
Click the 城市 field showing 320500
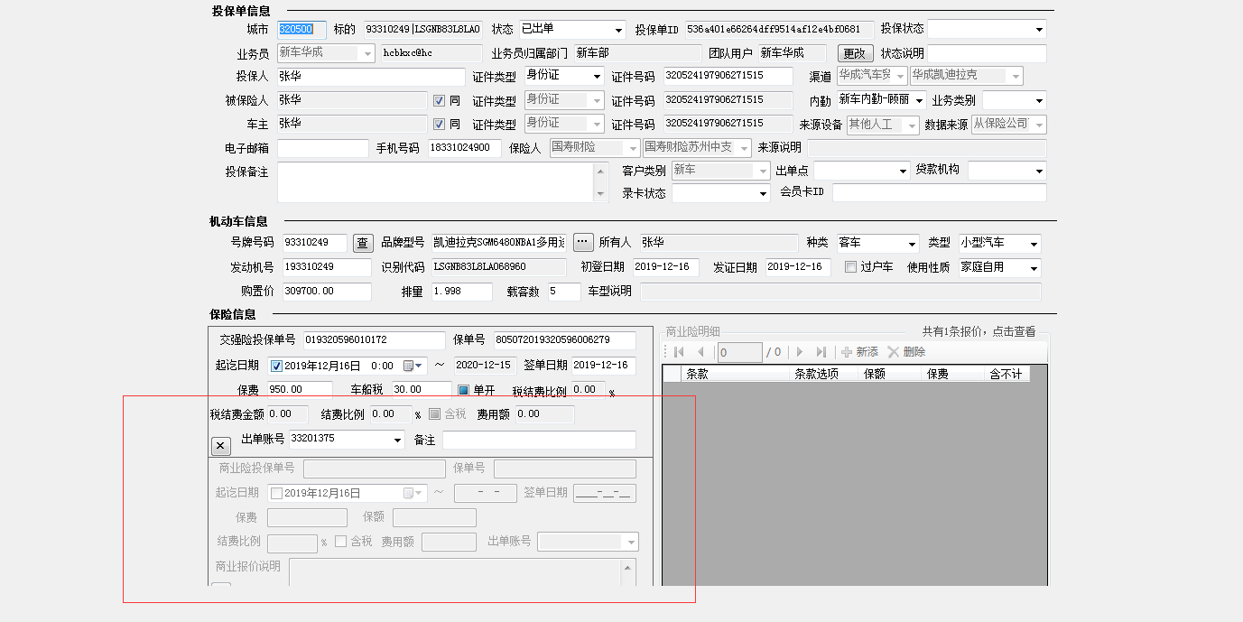point(301,30)
